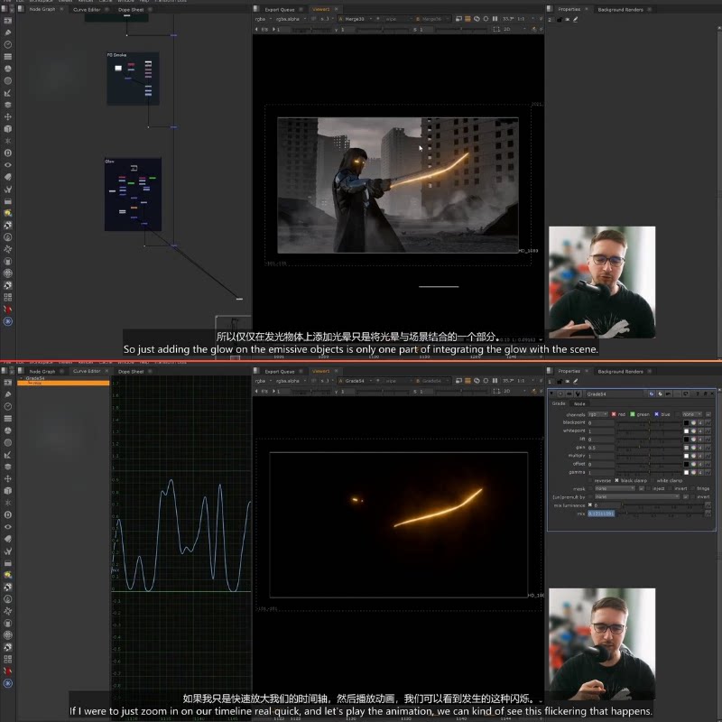Click help question icon in Grade54 header
The height and width of the screenshot is (722, 722).
click(x=698, y=393)
